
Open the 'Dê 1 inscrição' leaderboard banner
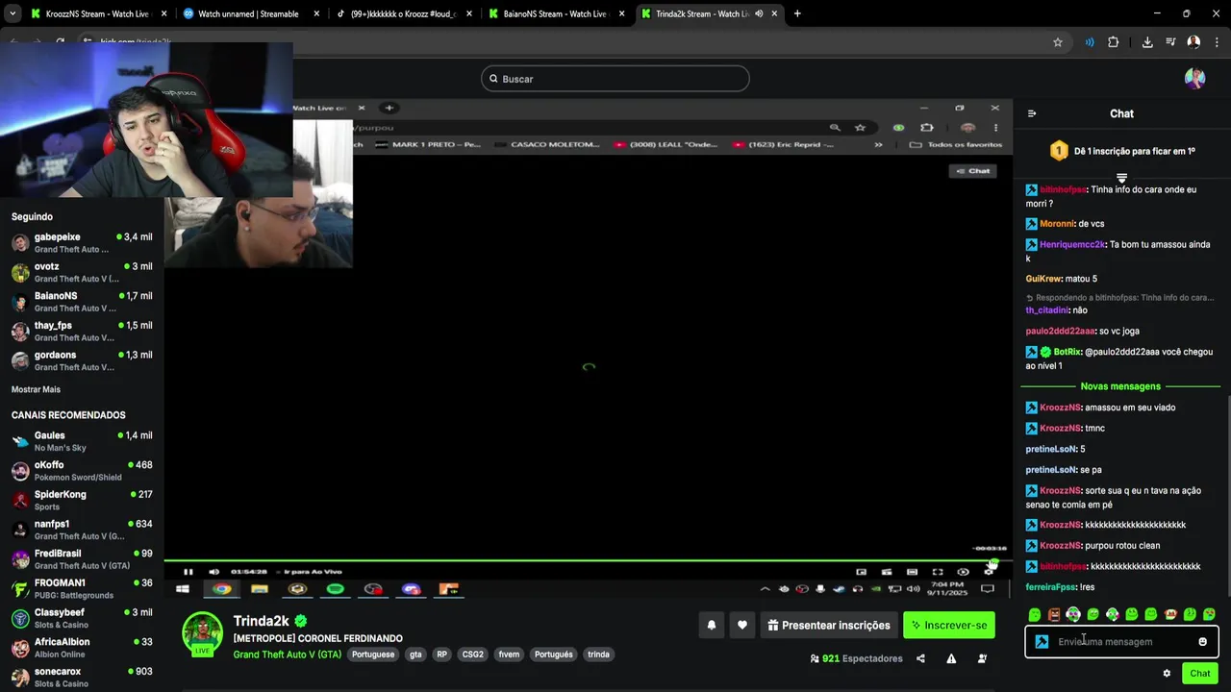(1121, 151)
